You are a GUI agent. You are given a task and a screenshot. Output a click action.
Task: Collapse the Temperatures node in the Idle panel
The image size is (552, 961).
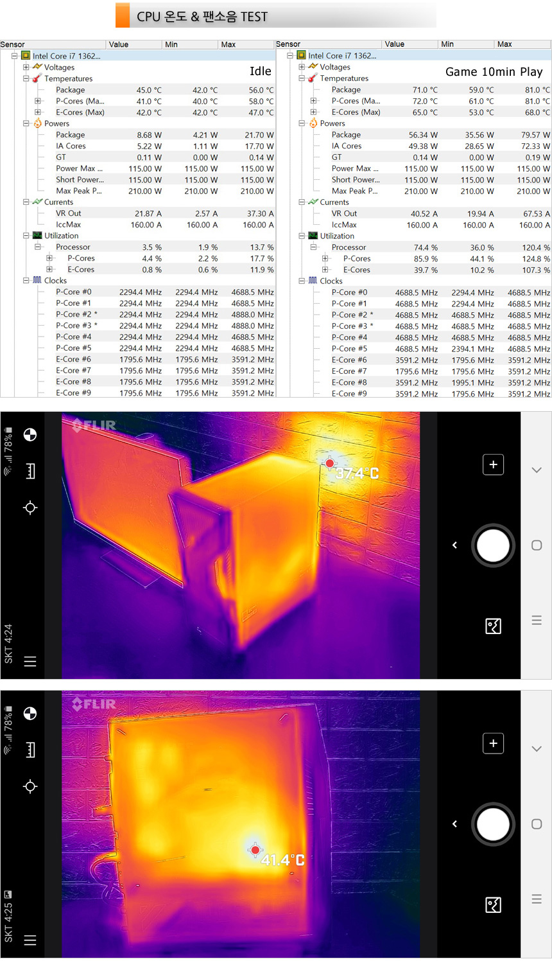[26, 78]
